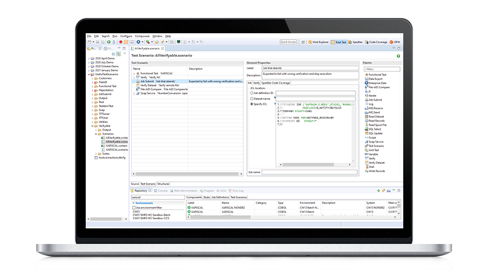Enable the Use environment filter checkbox
The image size is (482, 276).
point(134,208)
